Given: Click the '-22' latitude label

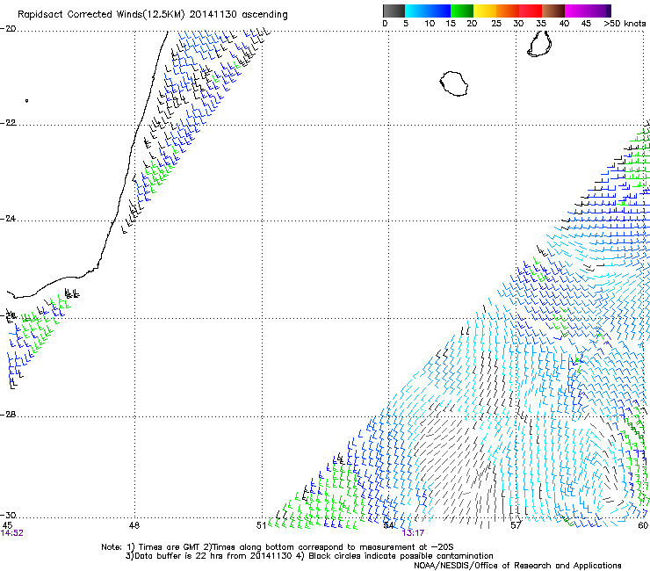Looking at the screenshot, I should (8, 123).
